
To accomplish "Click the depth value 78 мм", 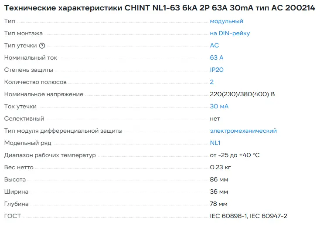I will [219, 204].
